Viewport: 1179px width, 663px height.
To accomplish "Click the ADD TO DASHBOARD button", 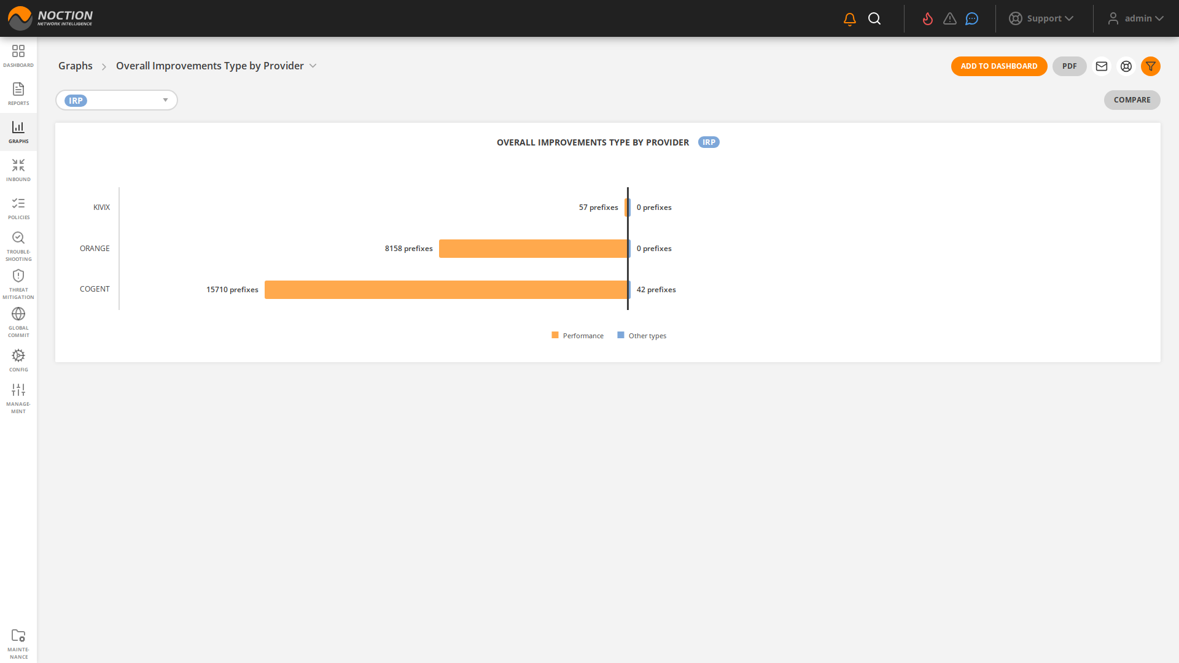I will click(x=999, y=66).
